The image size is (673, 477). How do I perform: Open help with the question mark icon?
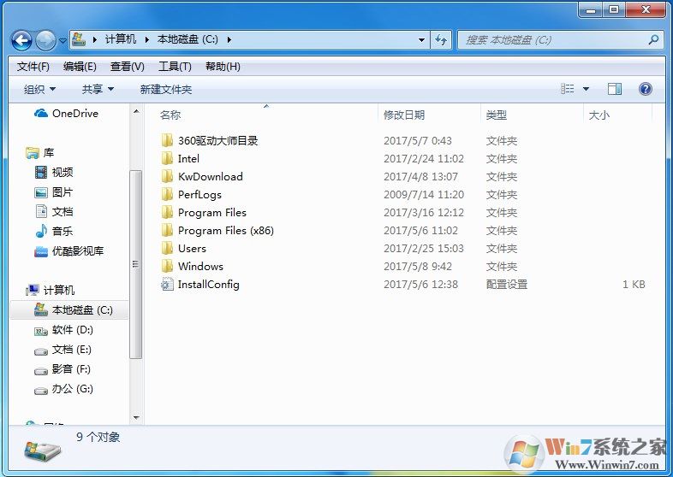[646, 89]
